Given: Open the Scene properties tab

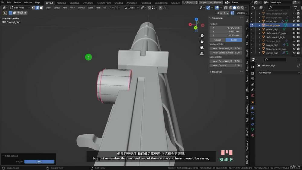Looking at the screenshot, I should 253,90.
